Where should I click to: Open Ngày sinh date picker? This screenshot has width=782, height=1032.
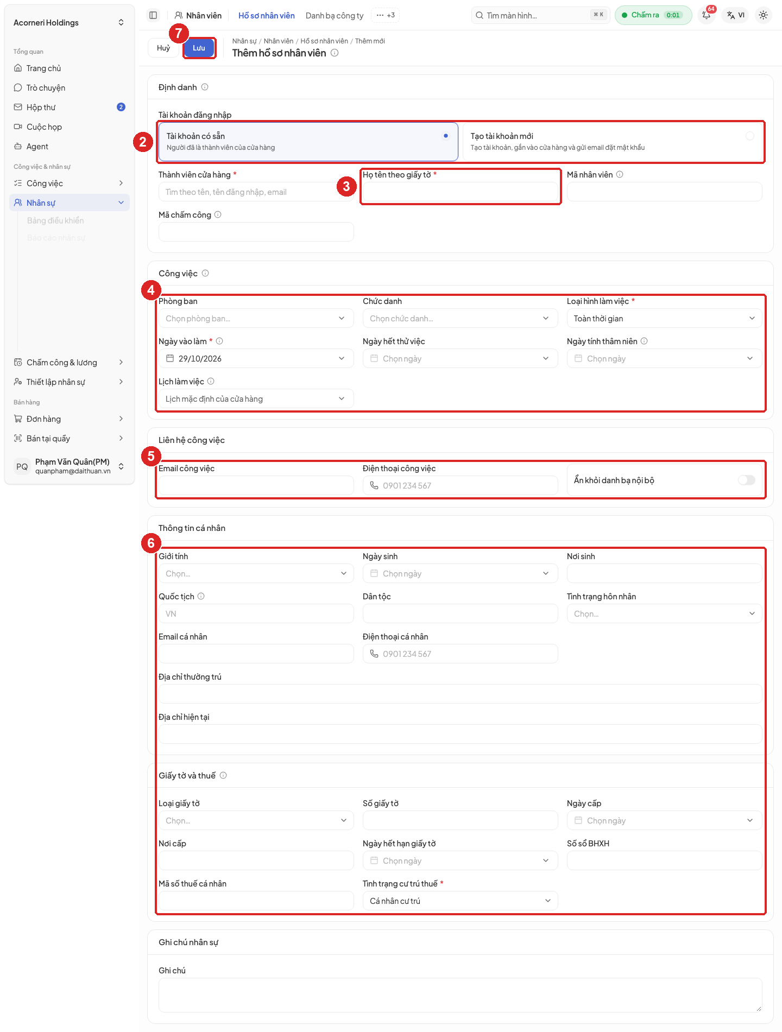tap(461, 573)
